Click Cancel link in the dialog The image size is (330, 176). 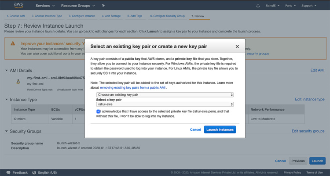pos(195,129)
